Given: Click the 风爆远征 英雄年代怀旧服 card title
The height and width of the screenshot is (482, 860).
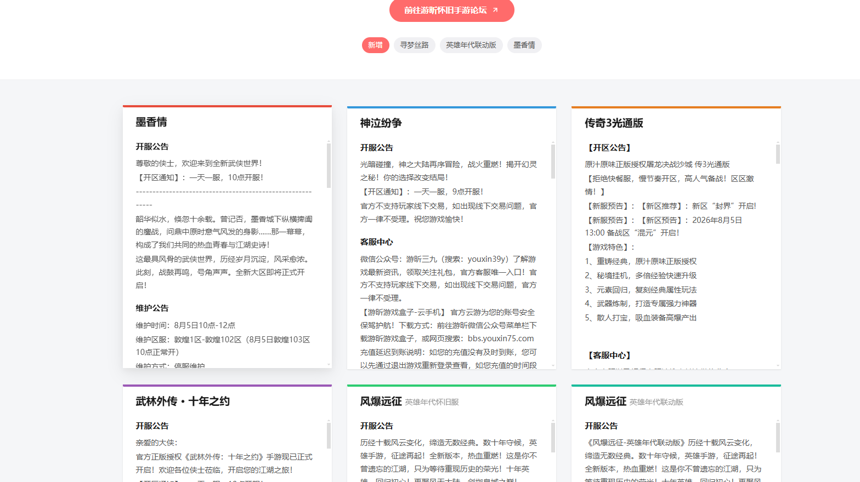Looking at the screenshot, I should 409,401.
